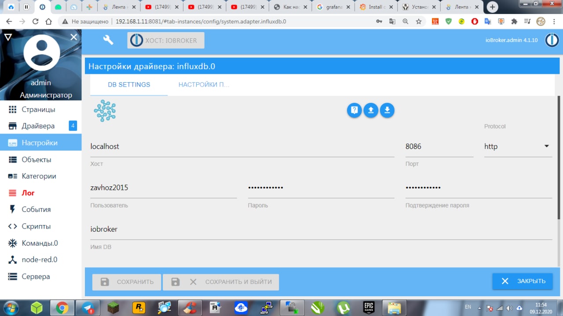Click the Chrome icon in the taskbar

[x=62, y=308]
